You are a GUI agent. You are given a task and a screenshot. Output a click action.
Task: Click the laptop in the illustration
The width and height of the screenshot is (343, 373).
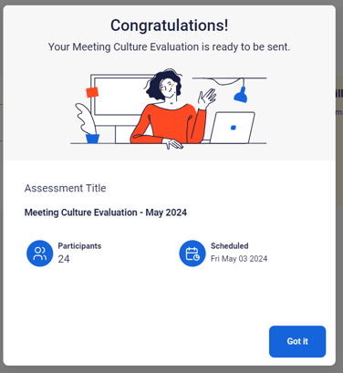(x=233, y=128)
